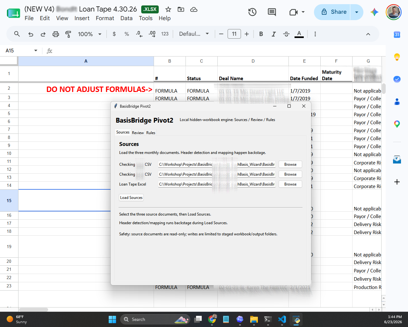408x327 pixels.
Task: Open Visual Studio Code from the taskbar
Action: click(x=282, y=319)
